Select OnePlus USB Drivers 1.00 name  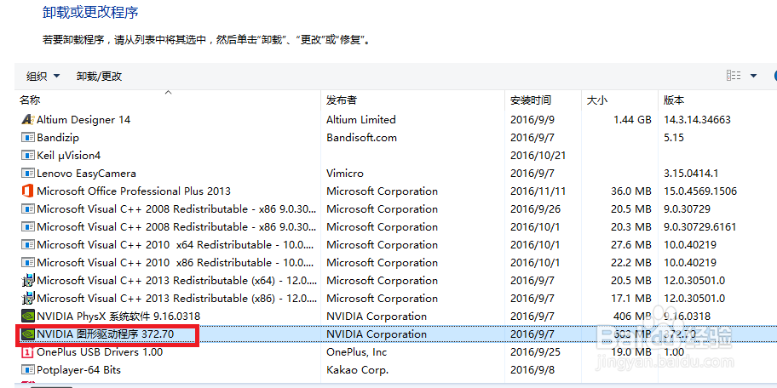tap(100, 352)
